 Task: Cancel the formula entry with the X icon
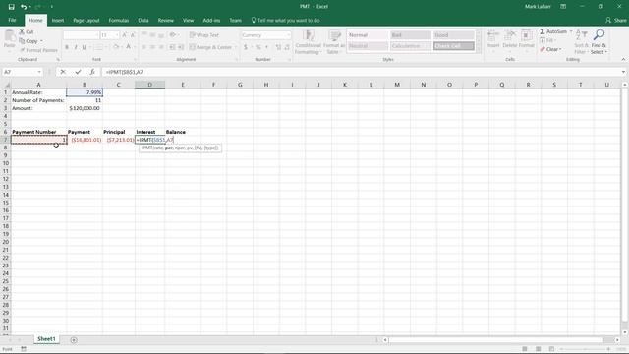click(63, 72)
